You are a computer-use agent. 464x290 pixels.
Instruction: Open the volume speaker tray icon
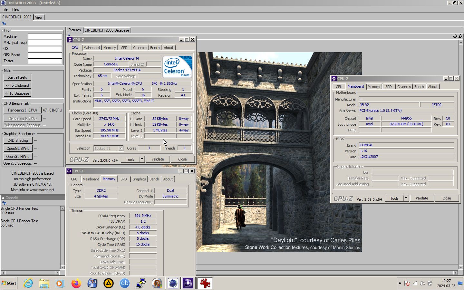click(x=422, y=284)
